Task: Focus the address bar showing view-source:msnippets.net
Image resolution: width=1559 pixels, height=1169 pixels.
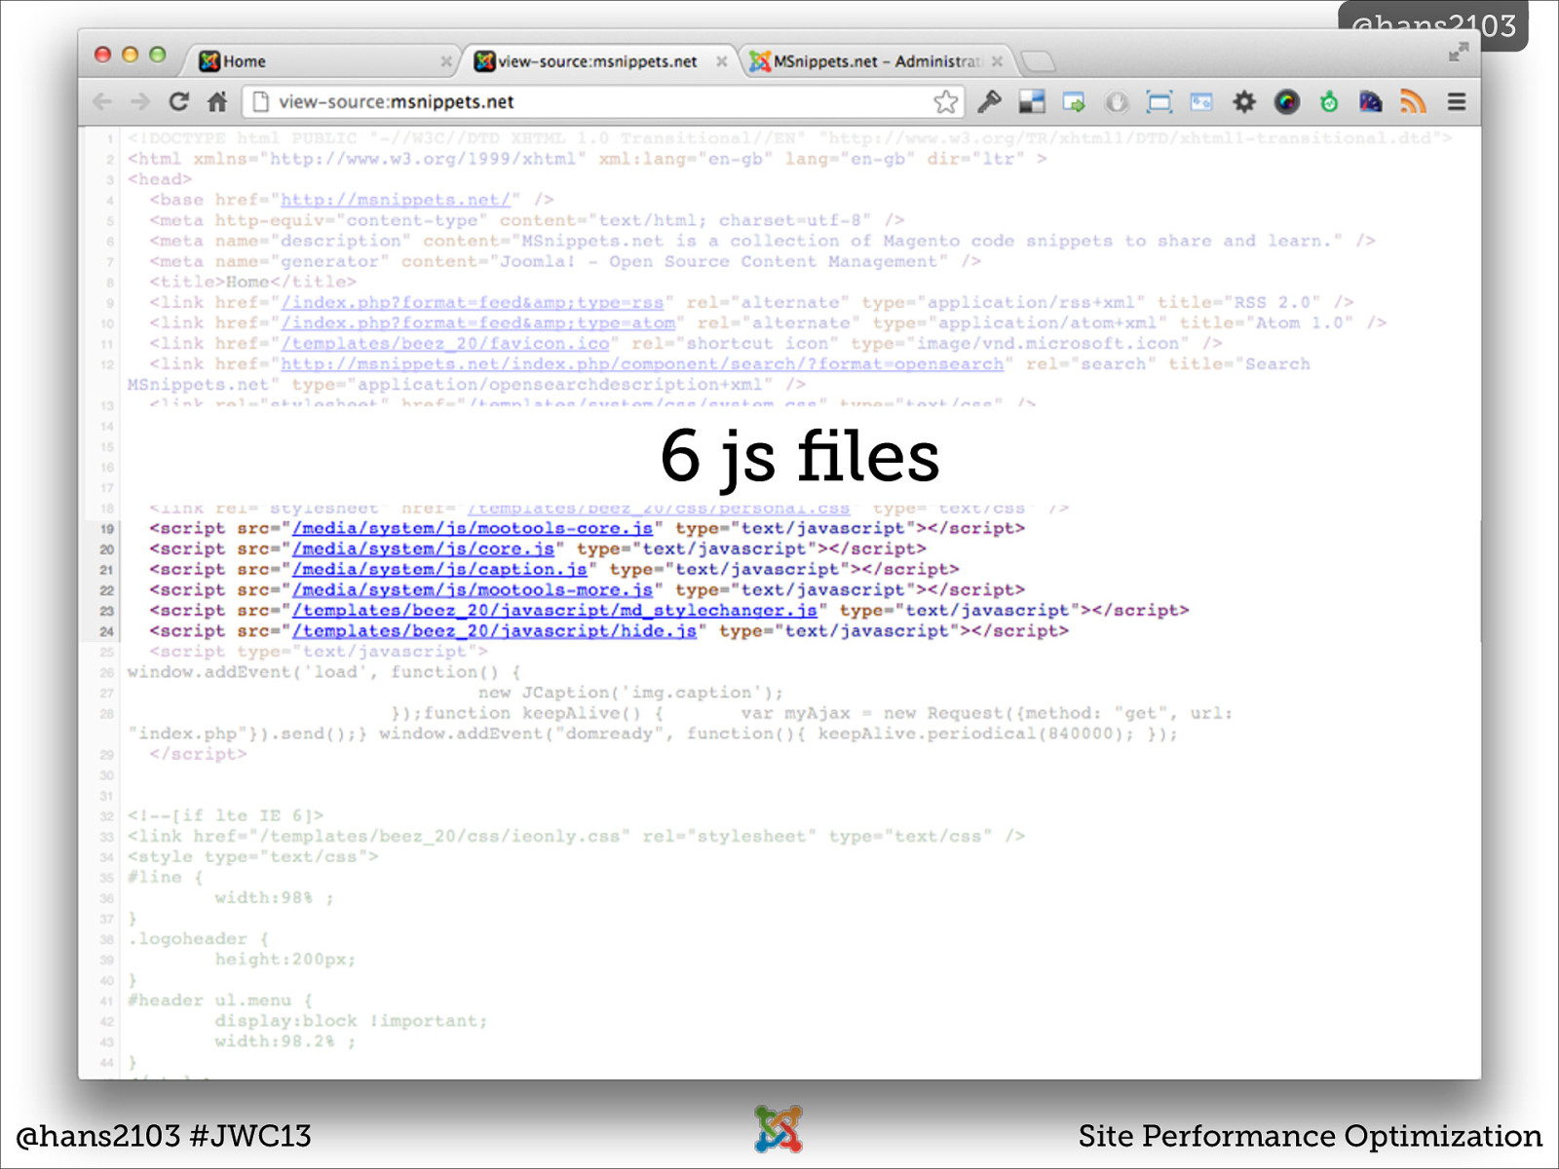Action: click(x=604, y=101)
